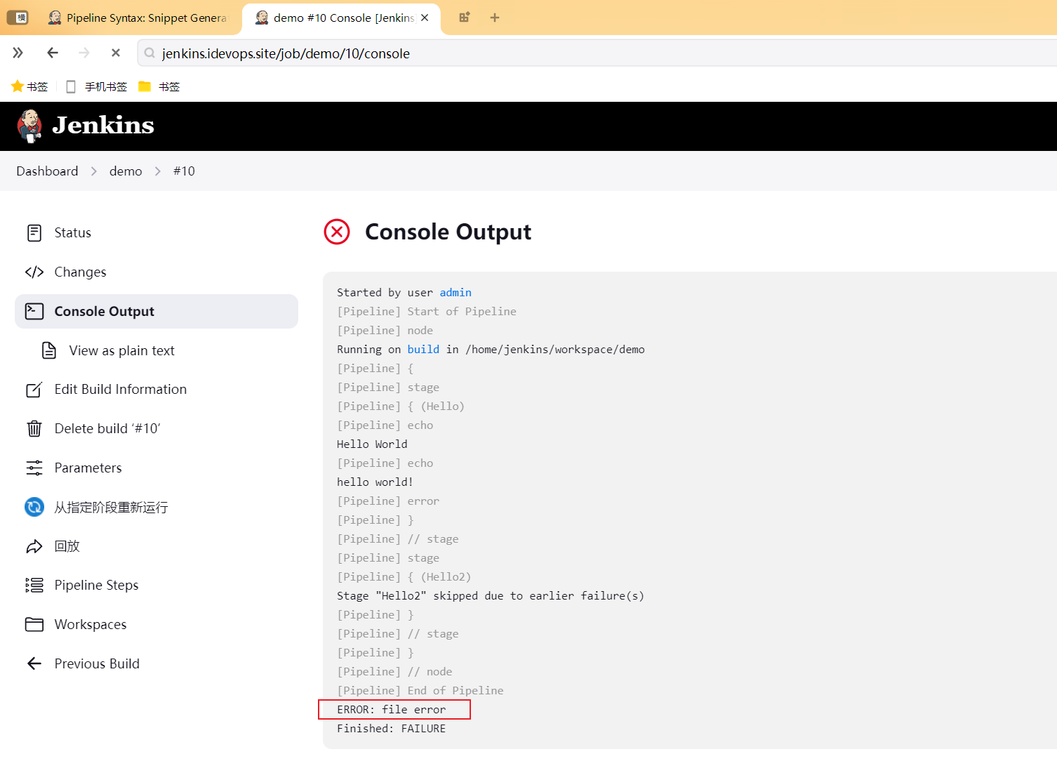Click the Dashboard breadcrumb link

pyautogui.click(x=47, y=171)
